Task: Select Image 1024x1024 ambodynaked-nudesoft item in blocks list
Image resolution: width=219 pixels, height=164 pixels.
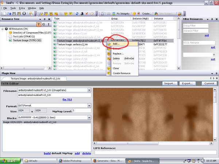Action: (x=47, y=122)
